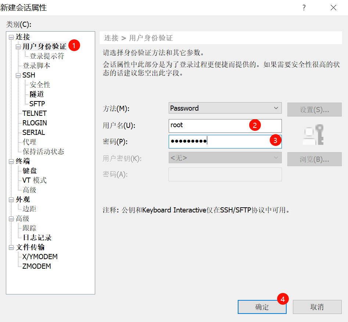The height and width of the screenshot is (322, 348).
Task: Select 连接 category in tree
Action: [x=23, y=37]
